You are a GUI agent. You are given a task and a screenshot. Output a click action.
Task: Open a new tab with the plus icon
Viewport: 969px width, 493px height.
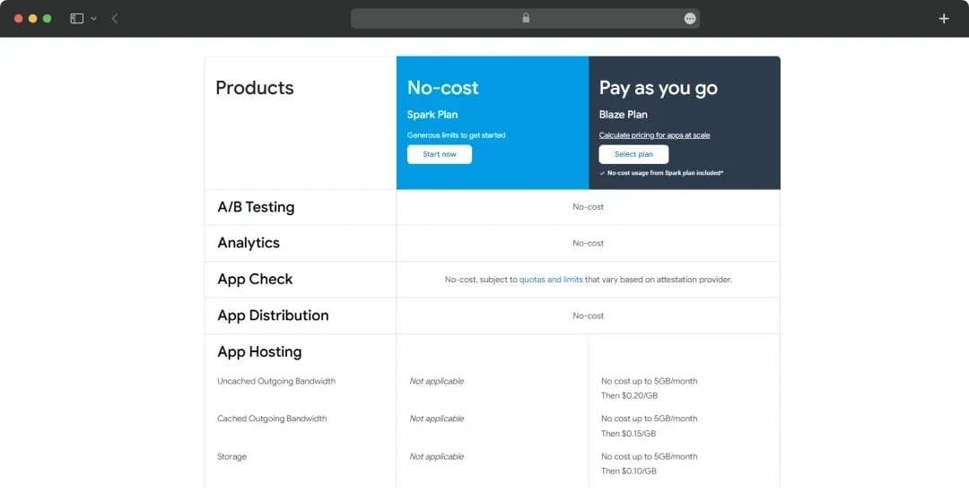944,19
